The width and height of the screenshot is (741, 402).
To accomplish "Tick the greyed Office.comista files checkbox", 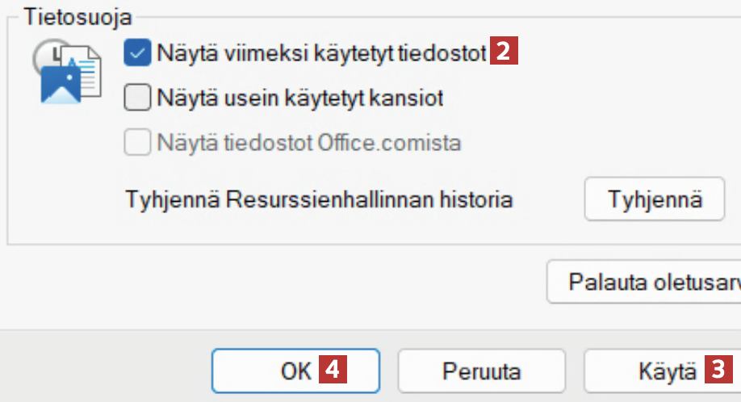I will tap(138, 143).
